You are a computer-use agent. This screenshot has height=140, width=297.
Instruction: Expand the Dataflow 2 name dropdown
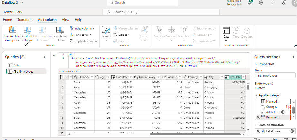click(21, 3)
